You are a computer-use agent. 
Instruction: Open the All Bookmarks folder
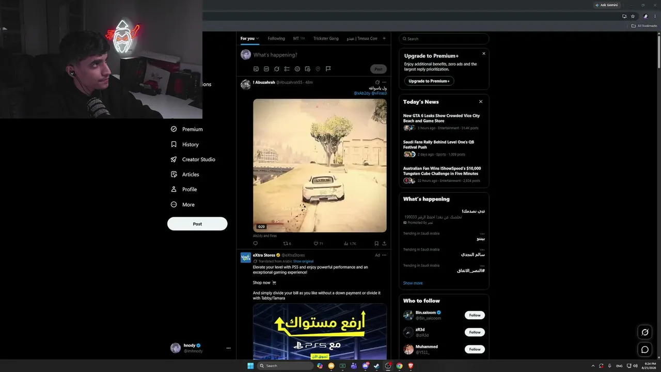[644, 26]
